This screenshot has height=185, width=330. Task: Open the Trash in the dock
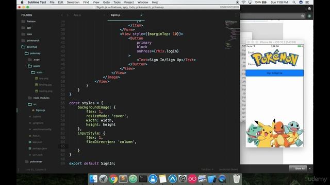coord(237,179)
